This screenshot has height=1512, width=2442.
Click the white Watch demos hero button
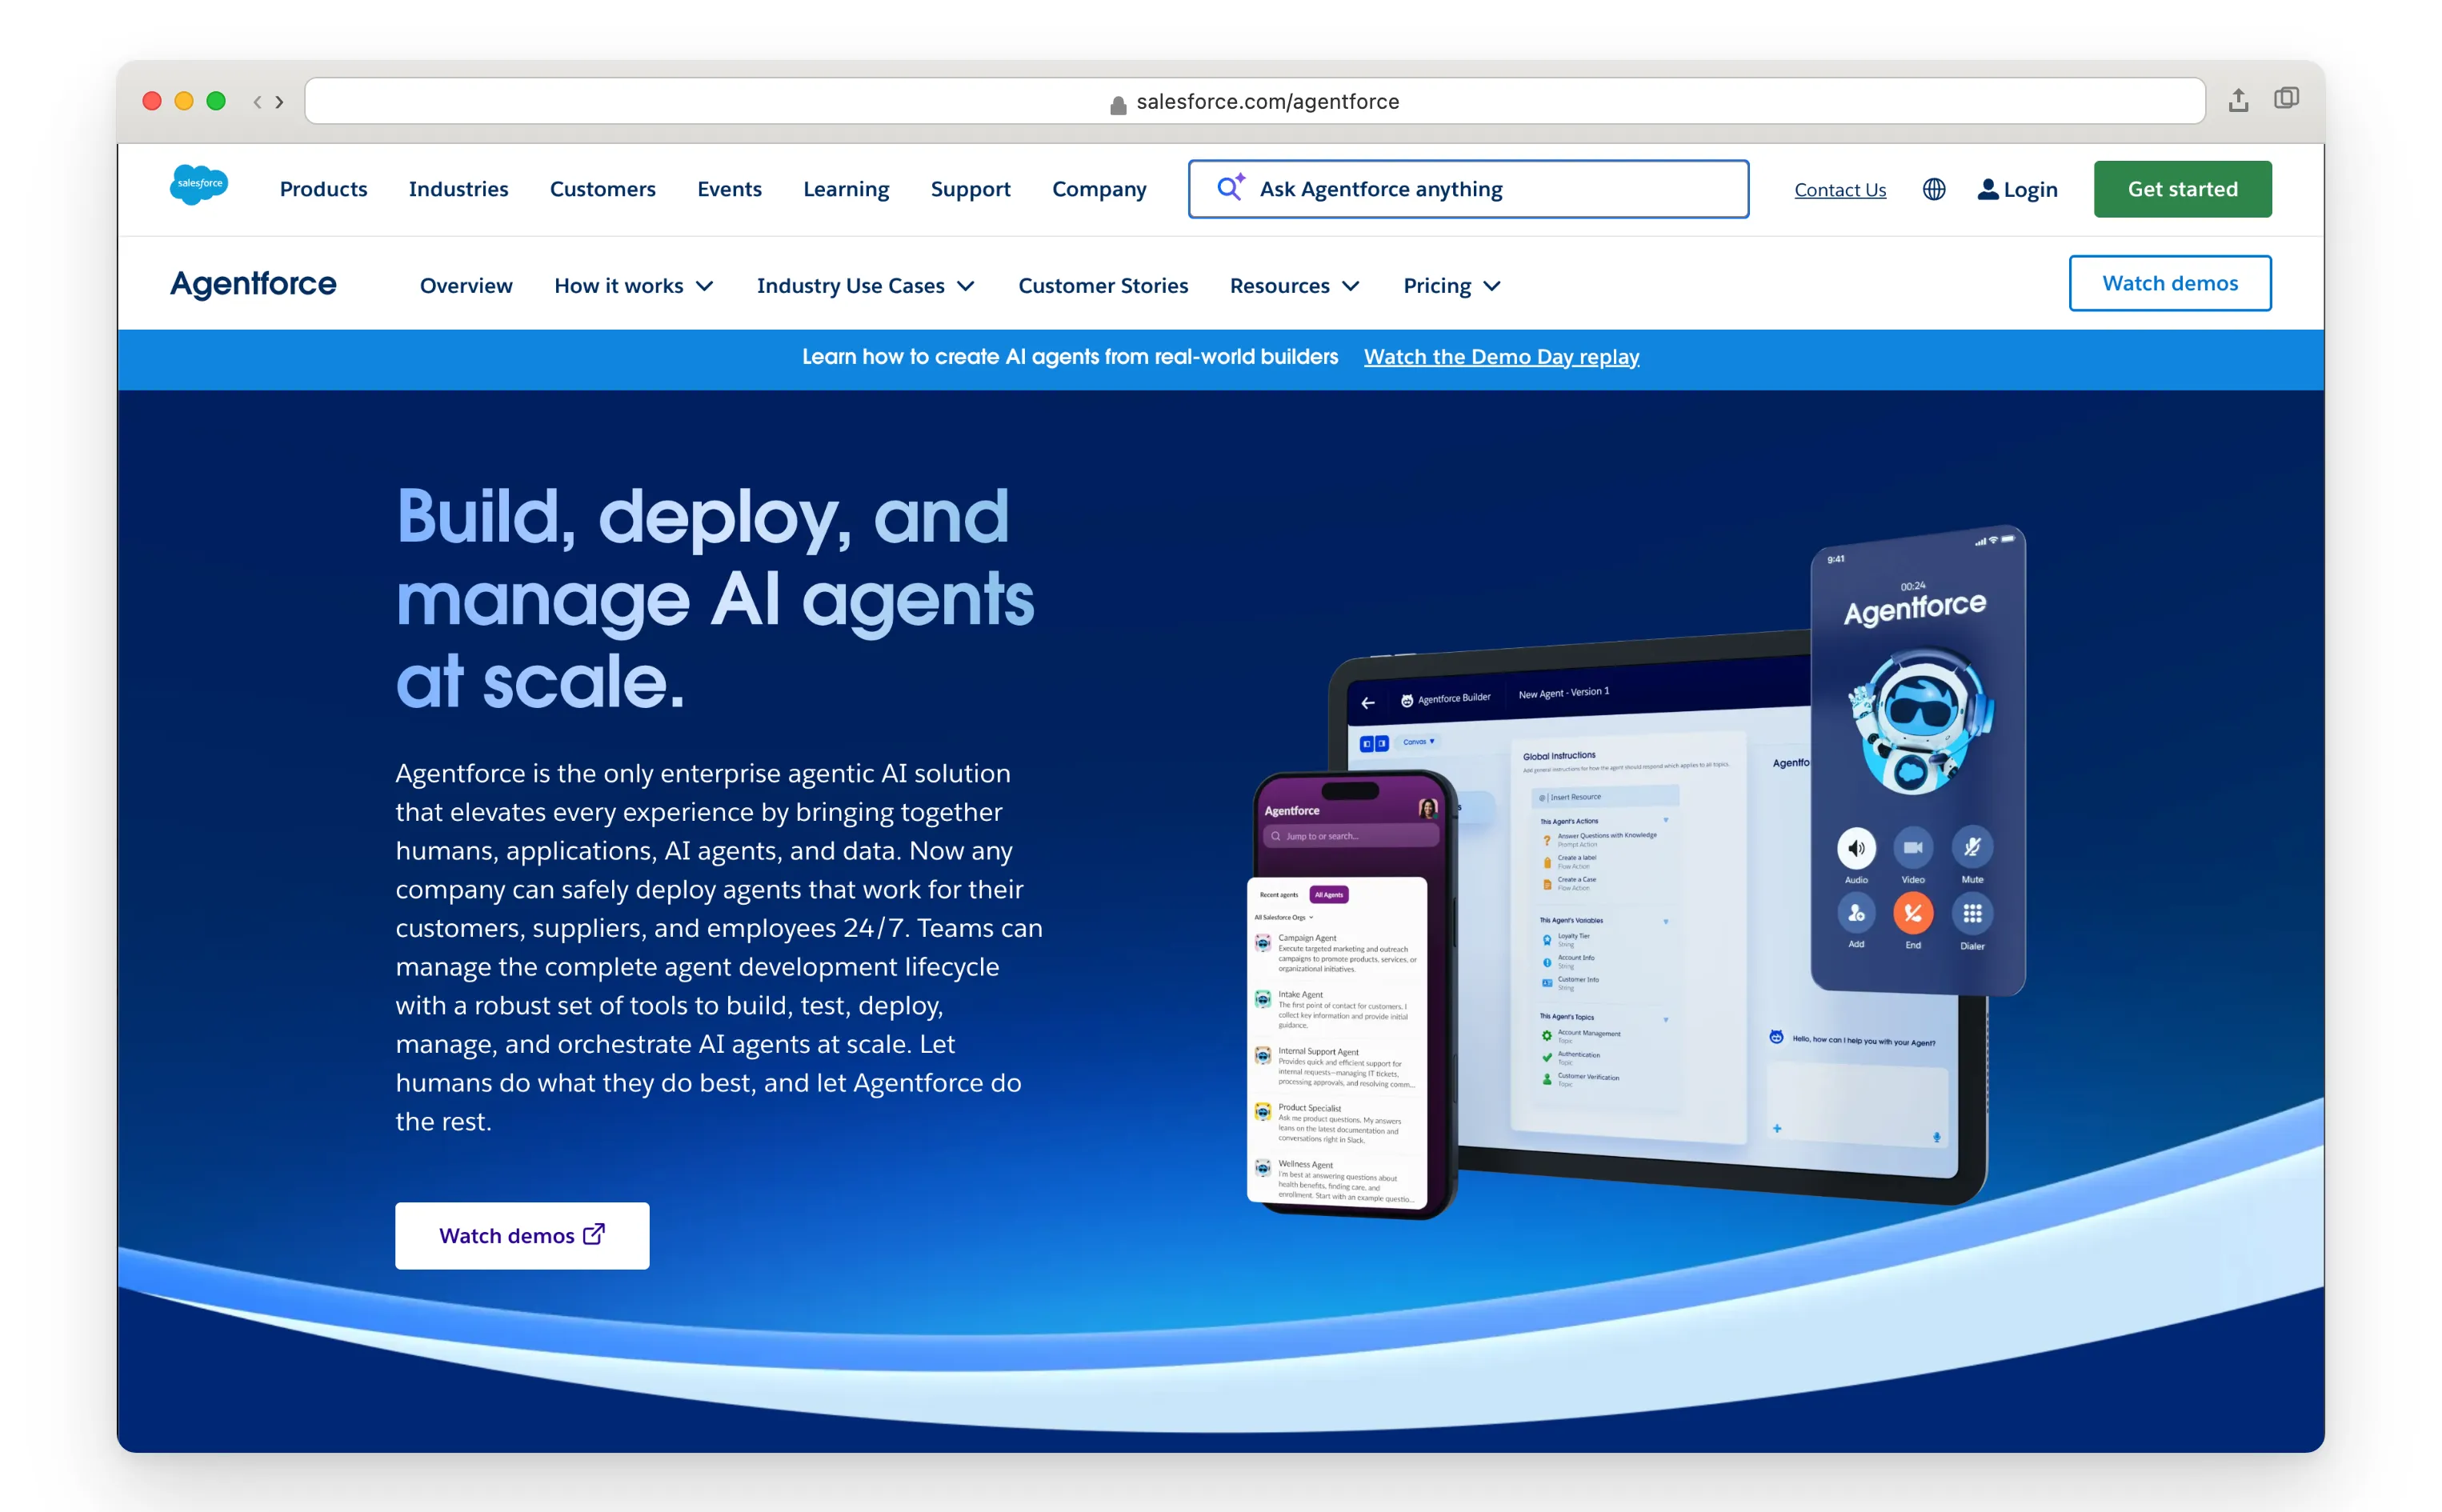click(x=522, y=1235)
